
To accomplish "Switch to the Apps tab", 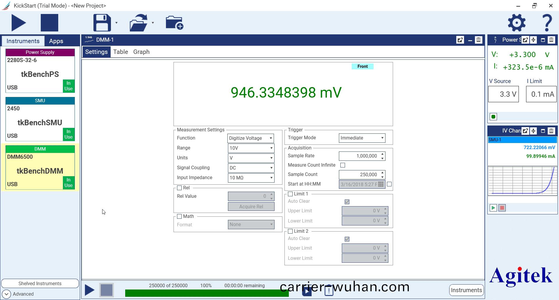I will [x=56, y=41].
